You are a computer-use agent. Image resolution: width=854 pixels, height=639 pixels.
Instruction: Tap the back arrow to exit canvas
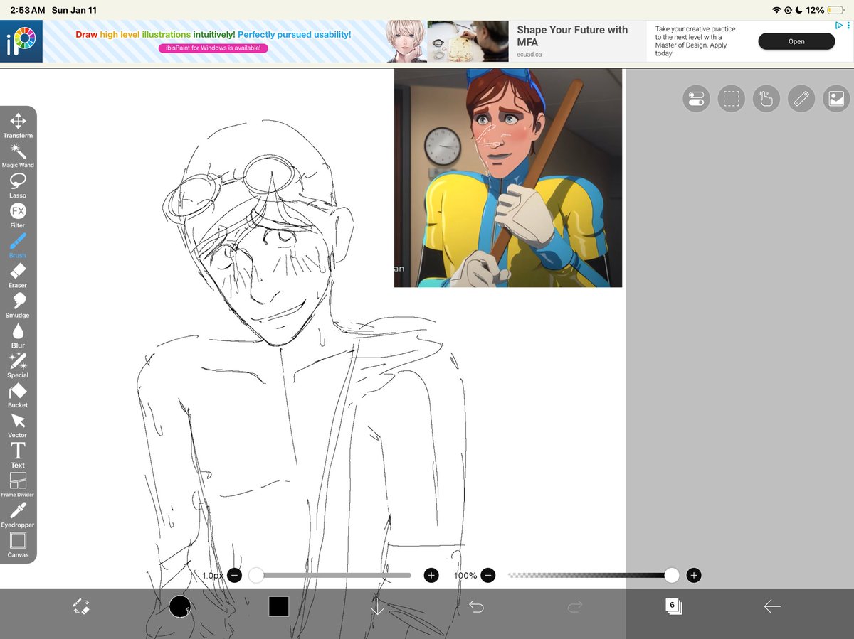coord(772,606)
